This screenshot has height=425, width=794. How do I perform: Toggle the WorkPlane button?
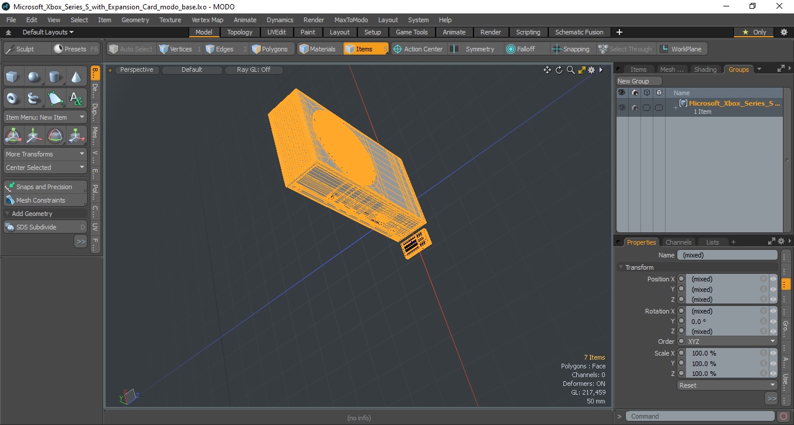coord(682,49)
